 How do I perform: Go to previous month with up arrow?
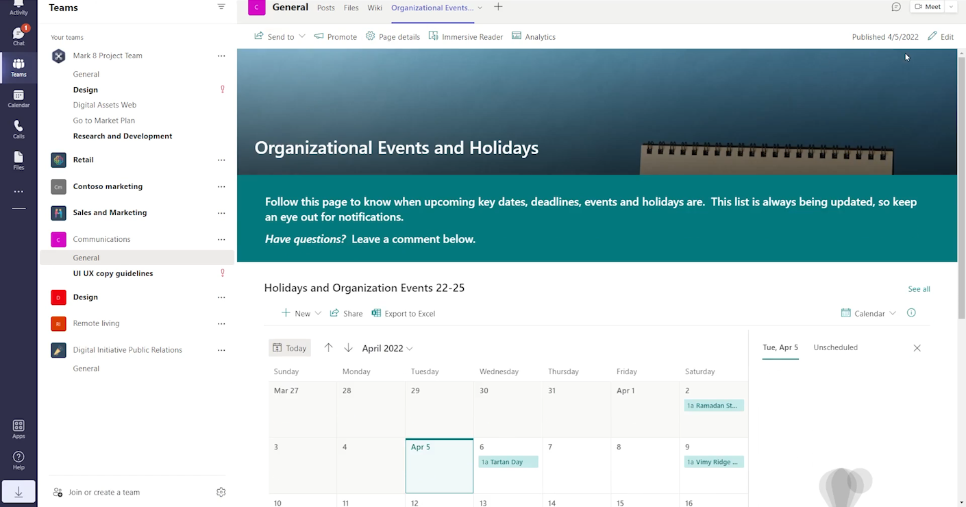(x=328, y=347)
